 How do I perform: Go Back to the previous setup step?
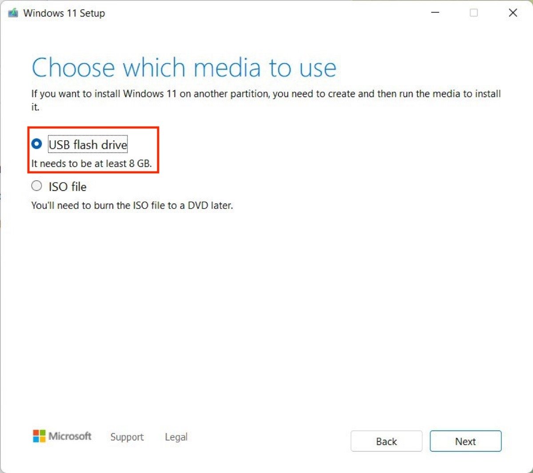pyautogui.click(x=386, y=441)
